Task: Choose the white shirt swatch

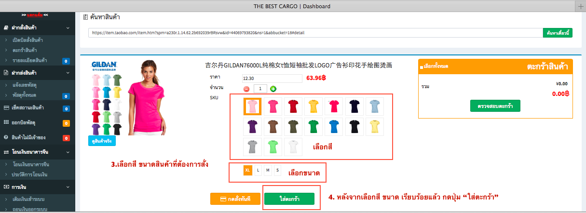Action: click(293, 147)
